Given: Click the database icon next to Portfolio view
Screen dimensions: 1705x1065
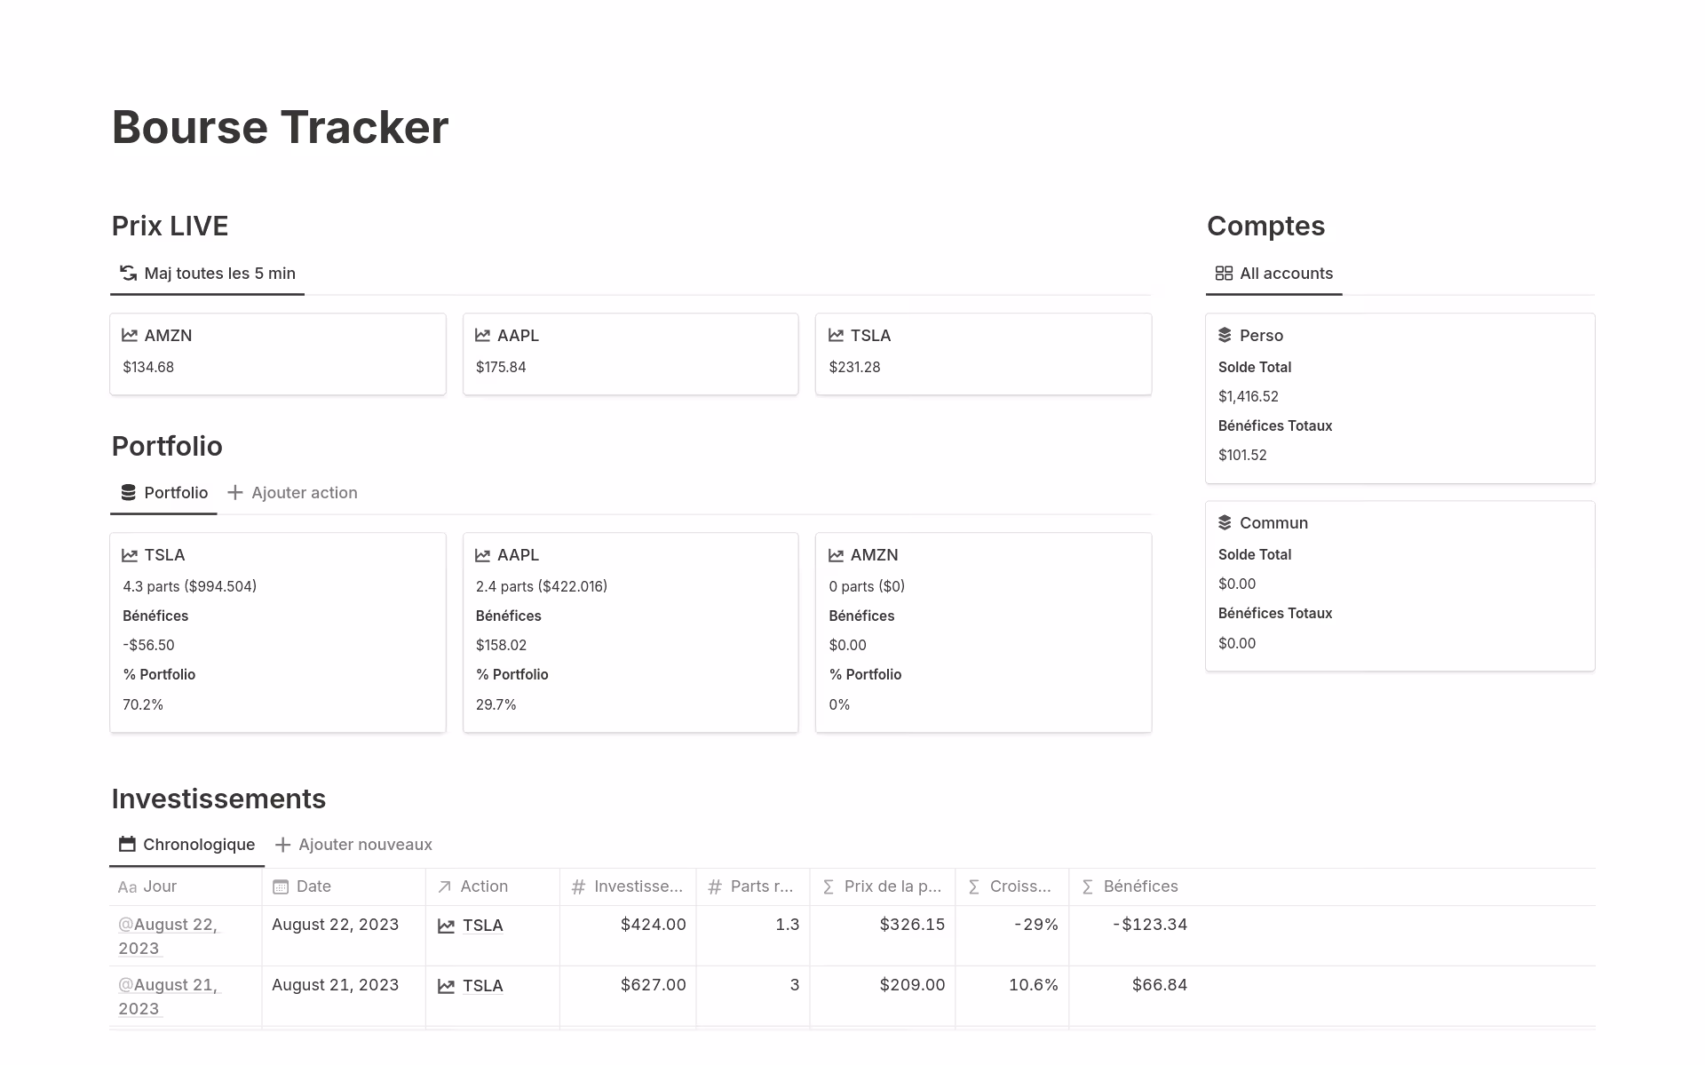Looking at the screenshot, I should (x=128, y=492).
